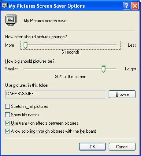Close the Screen Saver Options dialog
This screenshot has width=141, height=156.
pyautogui.click(x=135, y=6)
